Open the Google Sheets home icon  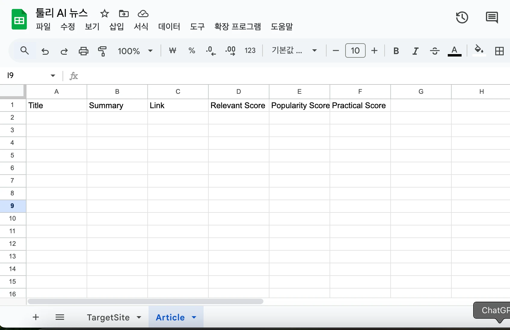(x=19, y=20)
